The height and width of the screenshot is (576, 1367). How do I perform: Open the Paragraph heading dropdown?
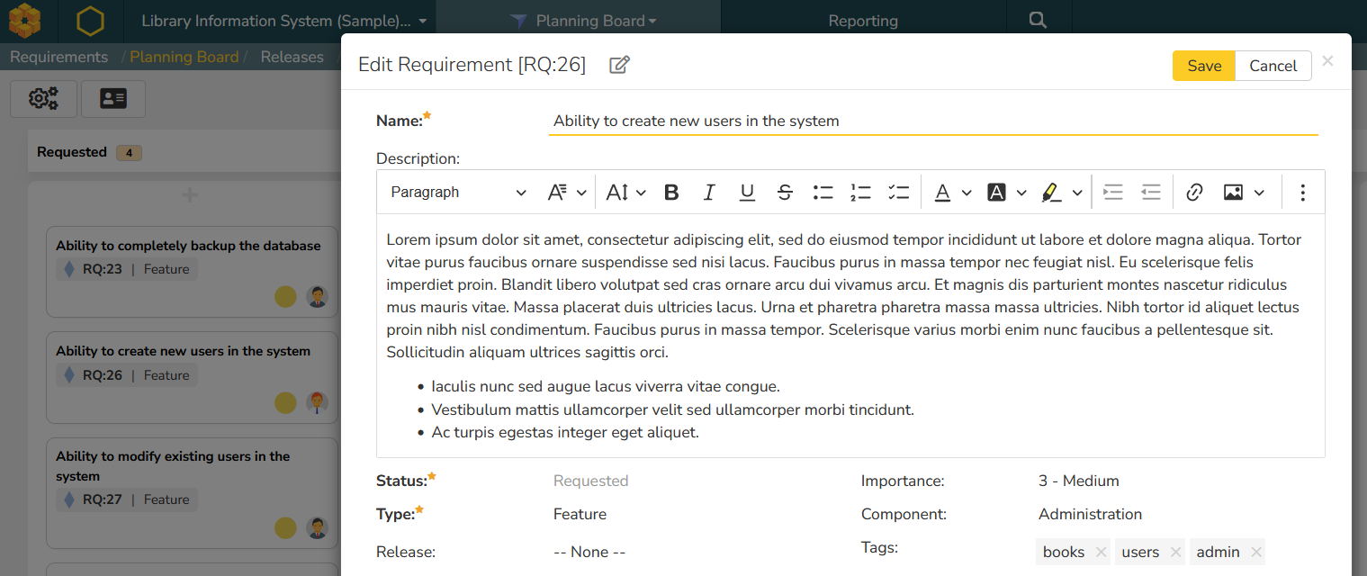click(x=458, y=193)
